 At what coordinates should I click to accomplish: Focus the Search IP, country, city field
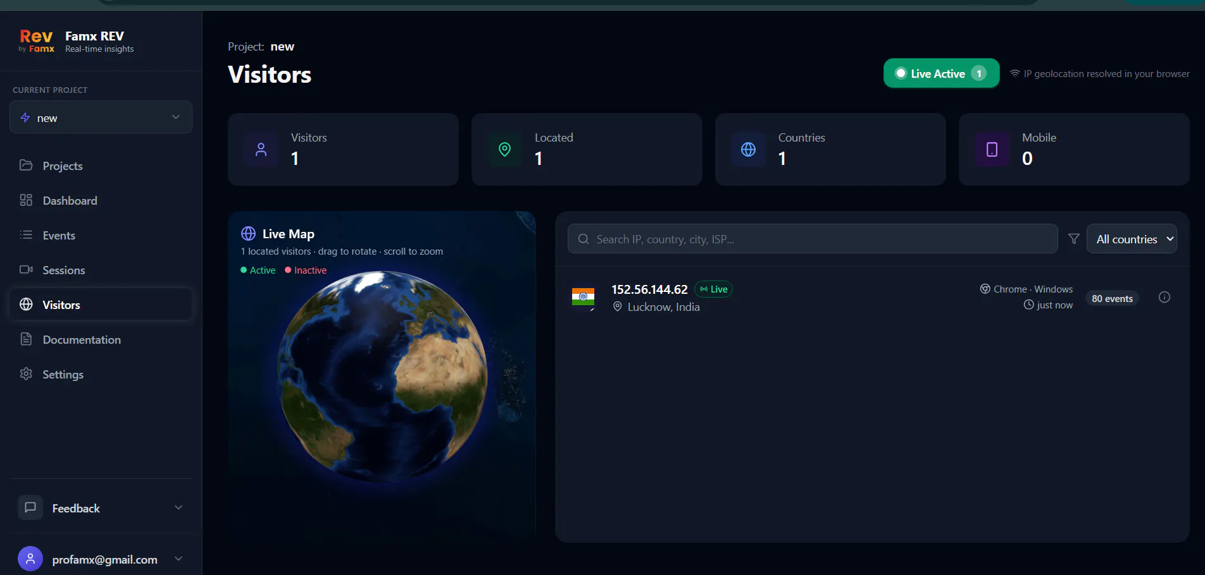pos(813,239)
